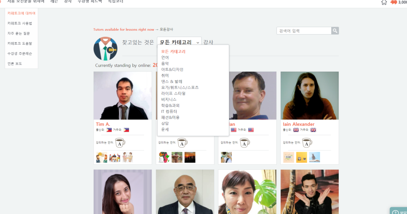This screenshot has width=407, height=214.
Task: Pick 상담 category
Action: click(x=165, y=123)
